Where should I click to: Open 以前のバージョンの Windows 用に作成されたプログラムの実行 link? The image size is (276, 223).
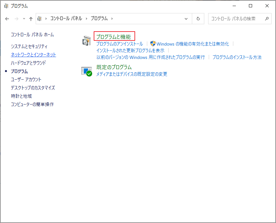151,57
